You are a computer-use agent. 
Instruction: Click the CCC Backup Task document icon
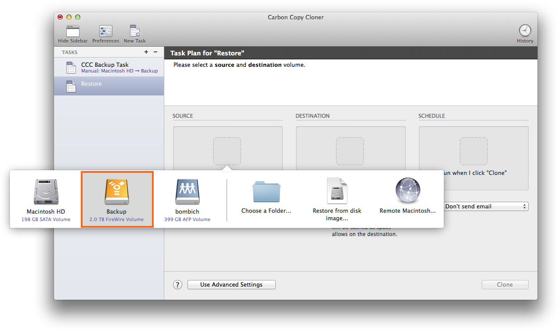click(x=71, y=68)
